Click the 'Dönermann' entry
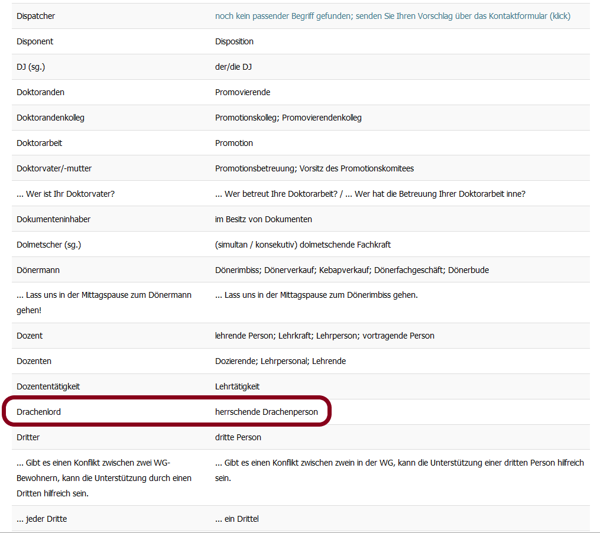 click(38, 270)
